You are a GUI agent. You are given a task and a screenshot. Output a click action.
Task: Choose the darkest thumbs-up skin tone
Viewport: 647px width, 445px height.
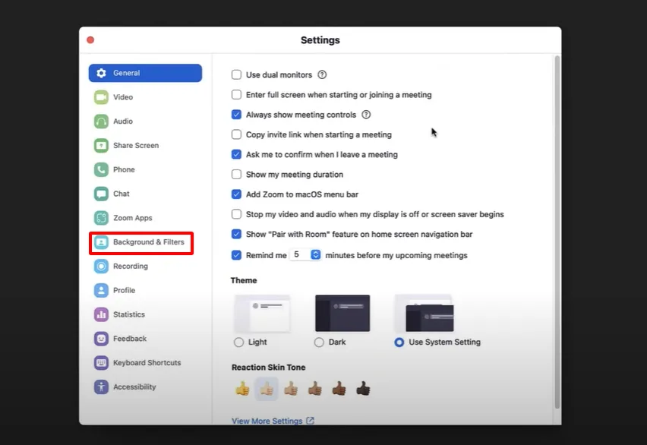tap(363, 389)
